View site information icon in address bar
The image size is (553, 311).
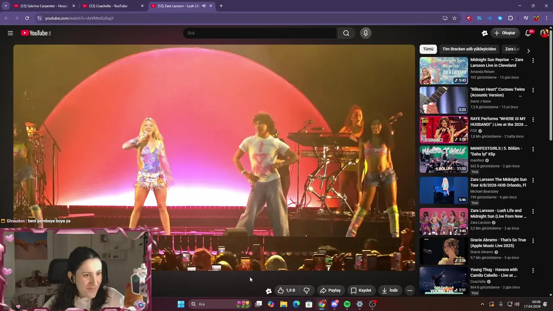(39, 18)
